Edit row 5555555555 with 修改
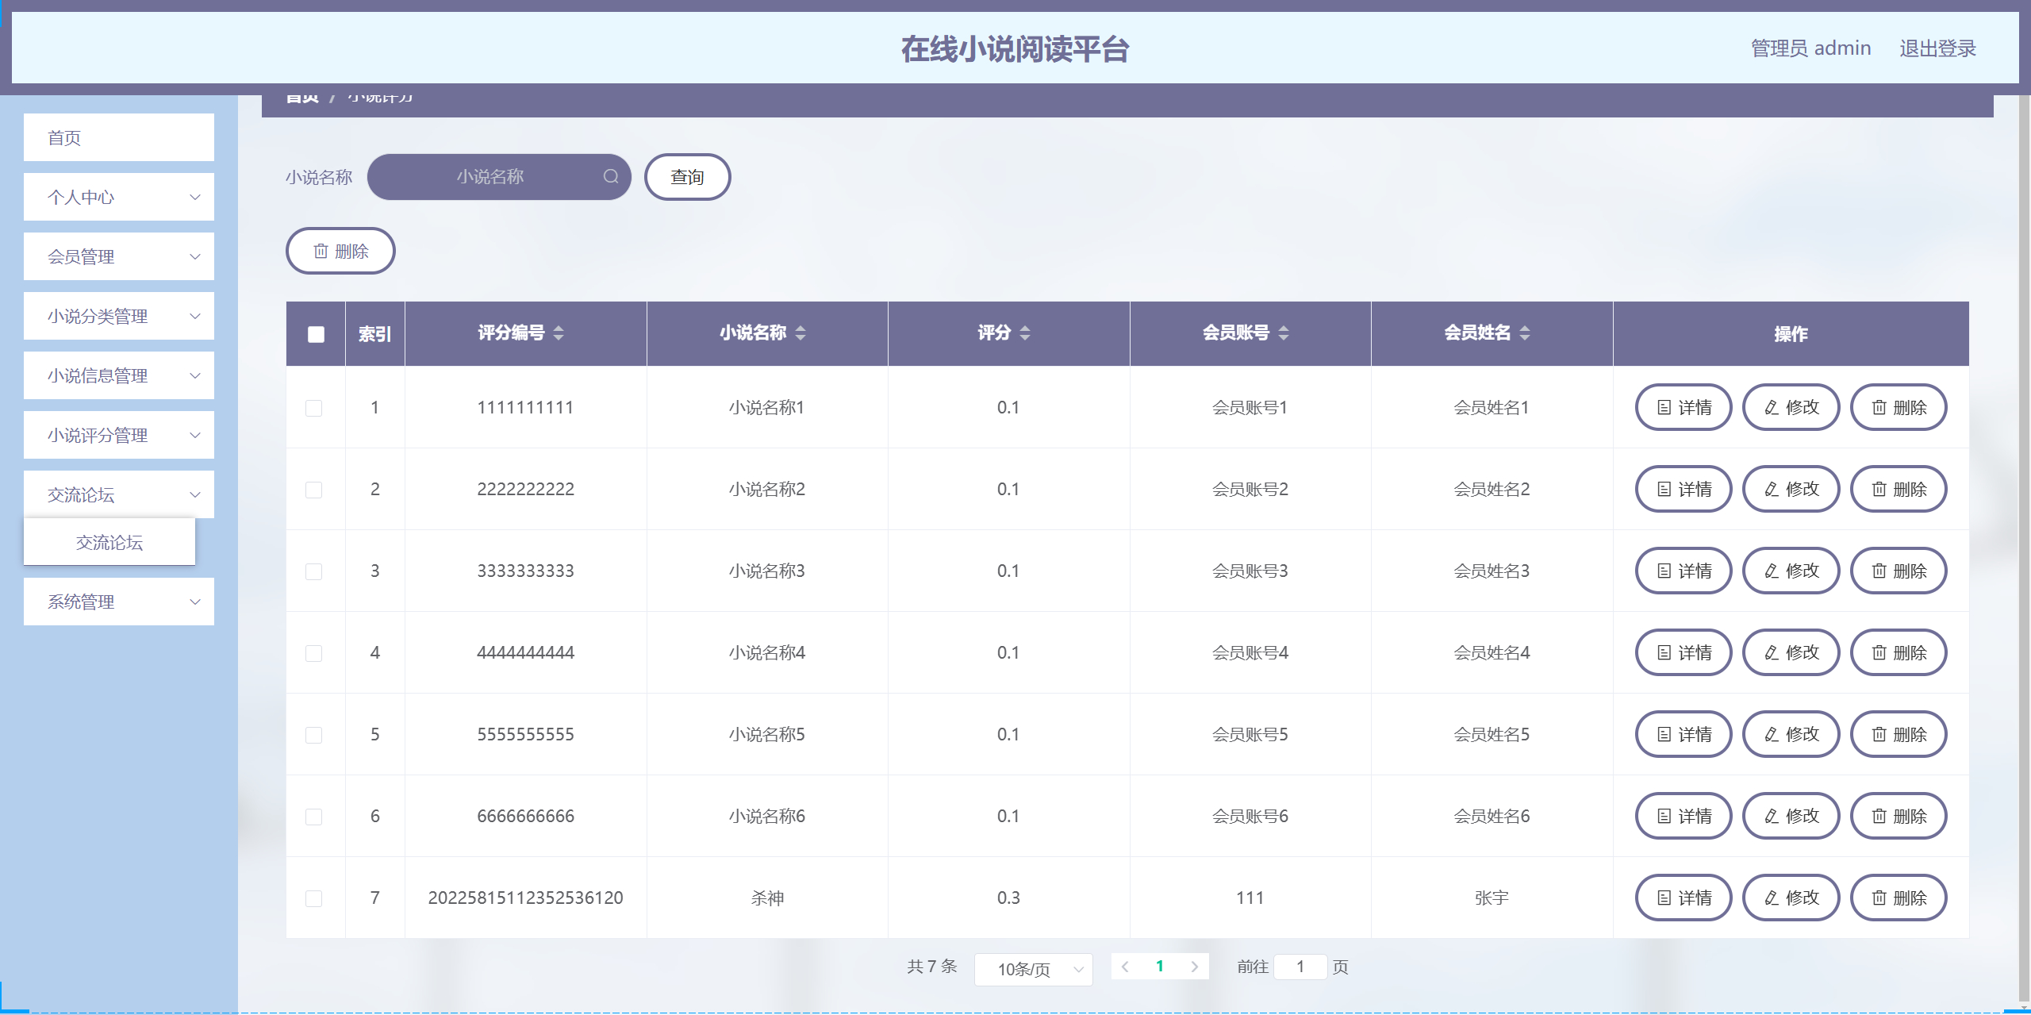The image size is (2031, 1015). (1791, 734)
